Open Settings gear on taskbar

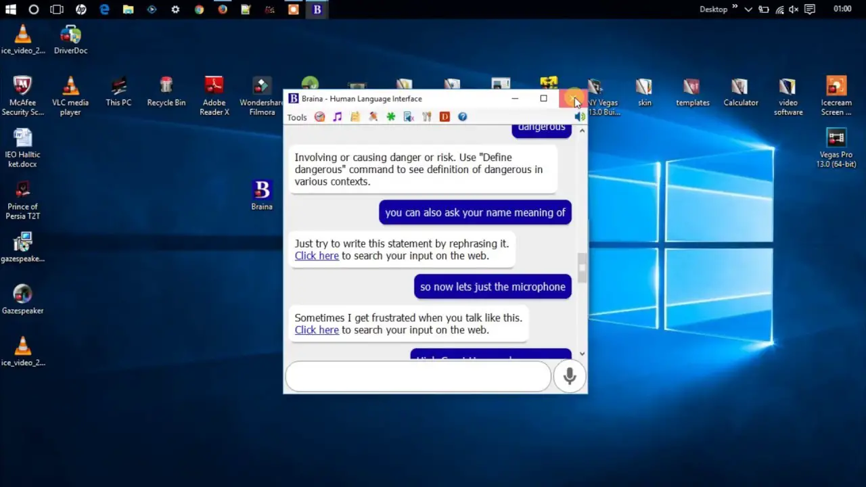175,9
